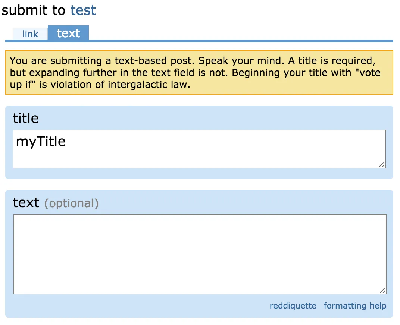The height and width of the screenshot is (325, 400).
Task: Open the formatting help link
Action: pos(355,306)
